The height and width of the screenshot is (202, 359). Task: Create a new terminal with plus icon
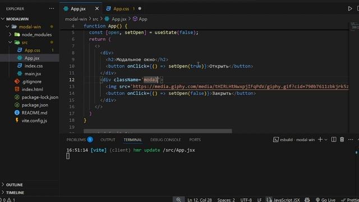coord(320,140)
